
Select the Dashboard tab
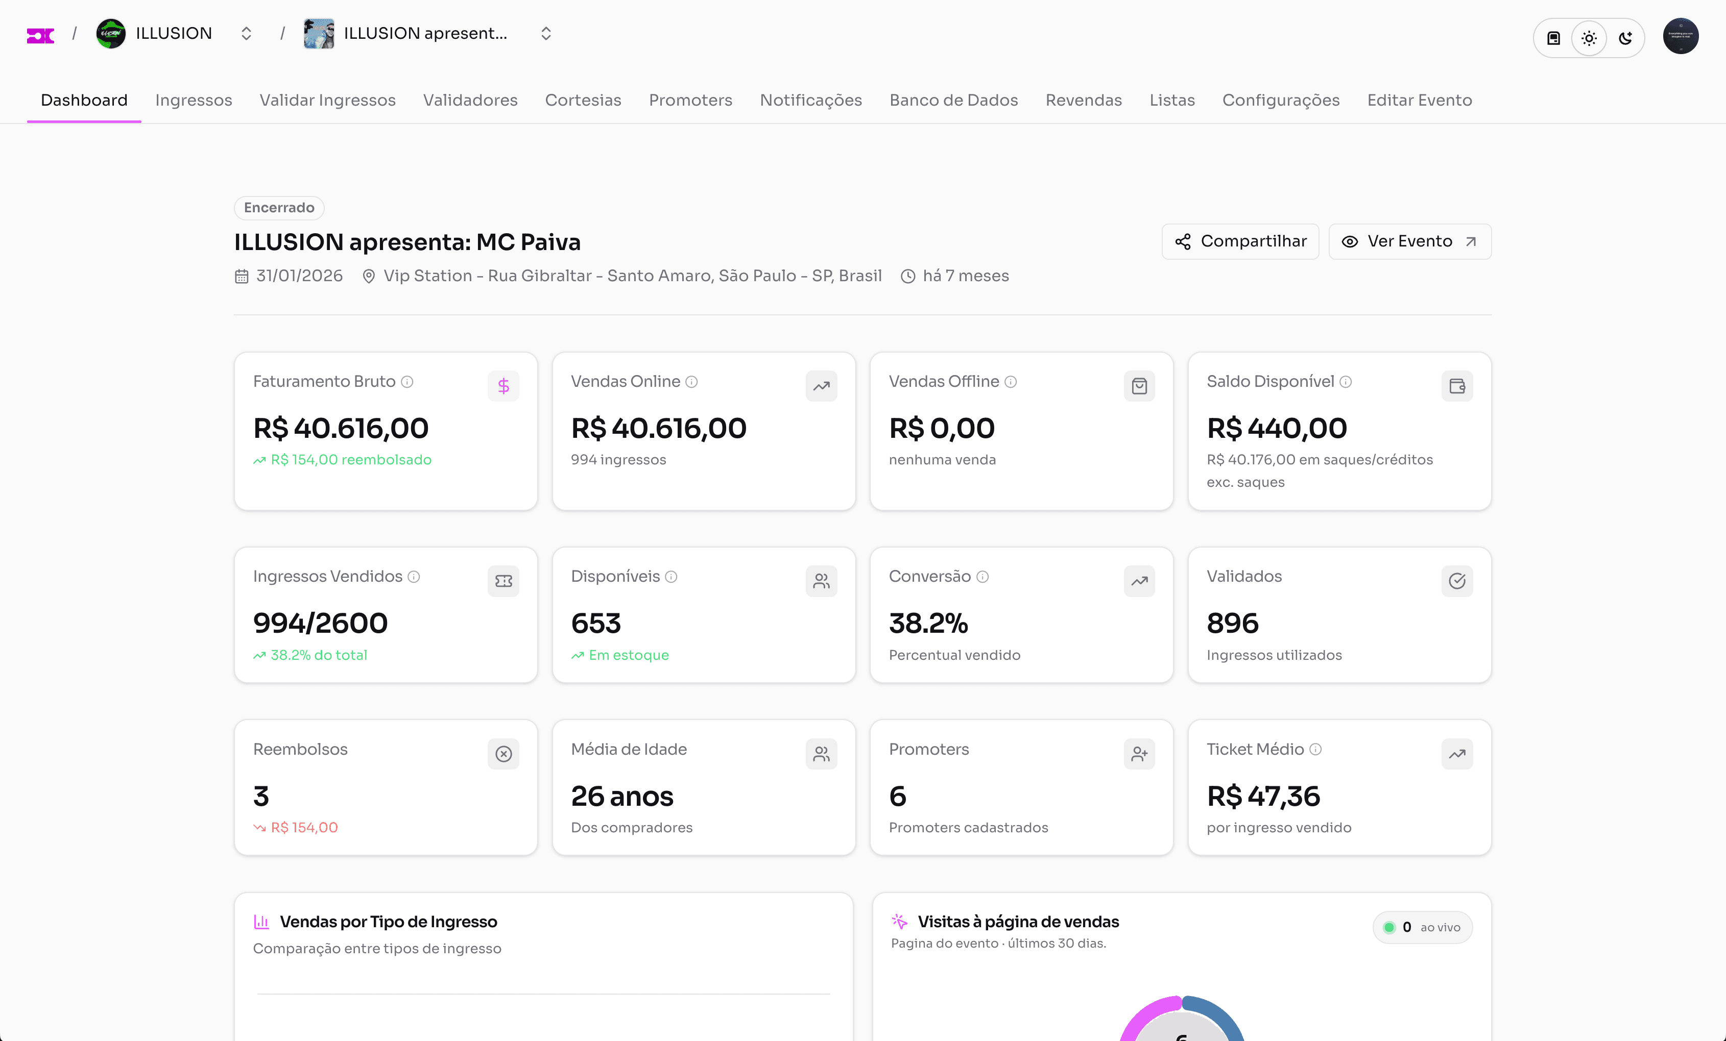click(x=84, y=100)
